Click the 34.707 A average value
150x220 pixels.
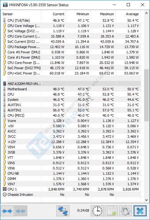click(x=132, y=42)
